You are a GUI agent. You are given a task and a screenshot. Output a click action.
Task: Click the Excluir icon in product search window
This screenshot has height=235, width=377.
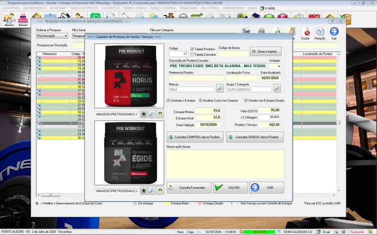[305, 33]
